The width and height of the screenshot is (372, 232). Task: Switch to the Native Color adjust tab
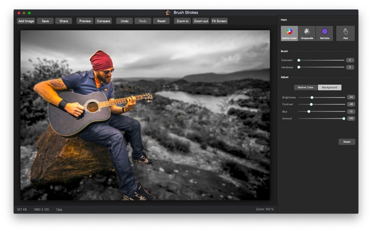pyautogui.click(x=305, y=88)
